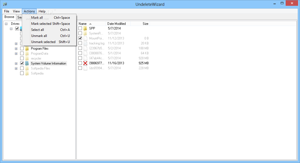Screen dimensions: 300x163
Task: Click the recycler folder icon
Action: pyautogui.click(x=27, y=58)
